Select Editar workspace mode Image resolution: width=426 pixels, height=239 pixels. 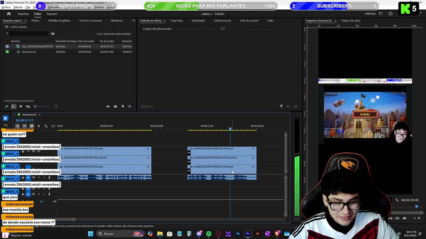tap(38, 14)
